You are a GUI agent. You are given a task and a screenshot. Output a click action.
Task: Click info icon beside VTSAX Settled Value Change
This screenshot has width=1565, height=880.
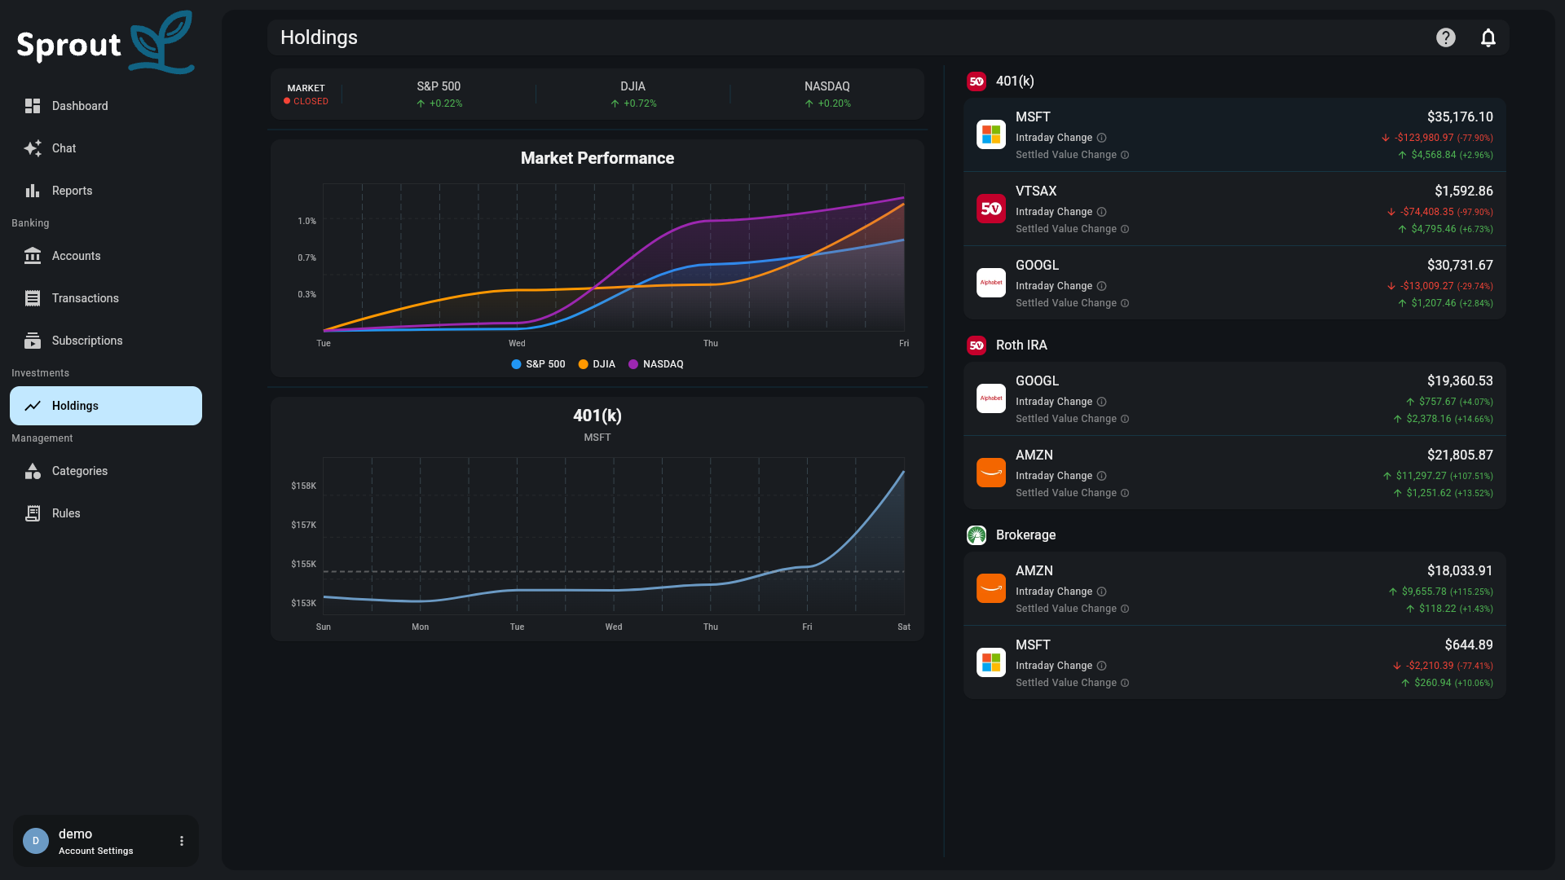coord(1125,229)
